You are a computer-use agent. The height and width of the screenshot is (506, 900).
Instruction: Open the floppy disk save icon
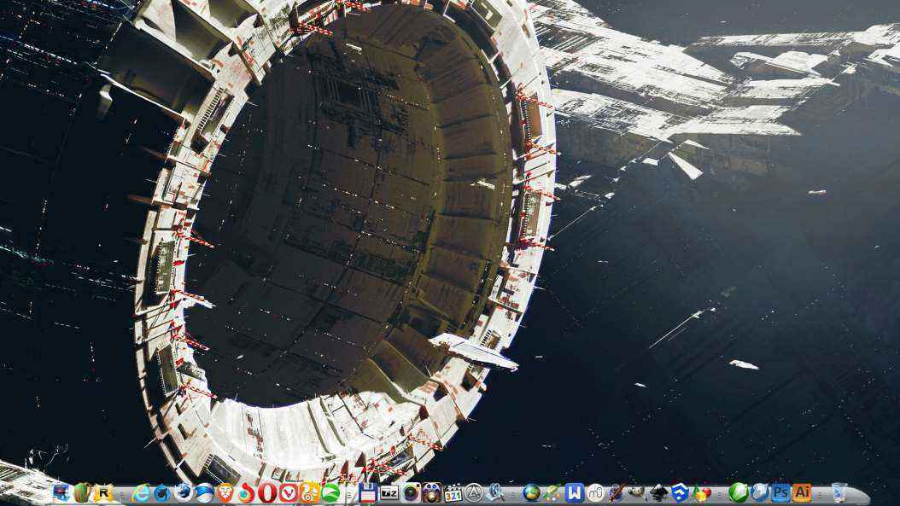[368, 493]
